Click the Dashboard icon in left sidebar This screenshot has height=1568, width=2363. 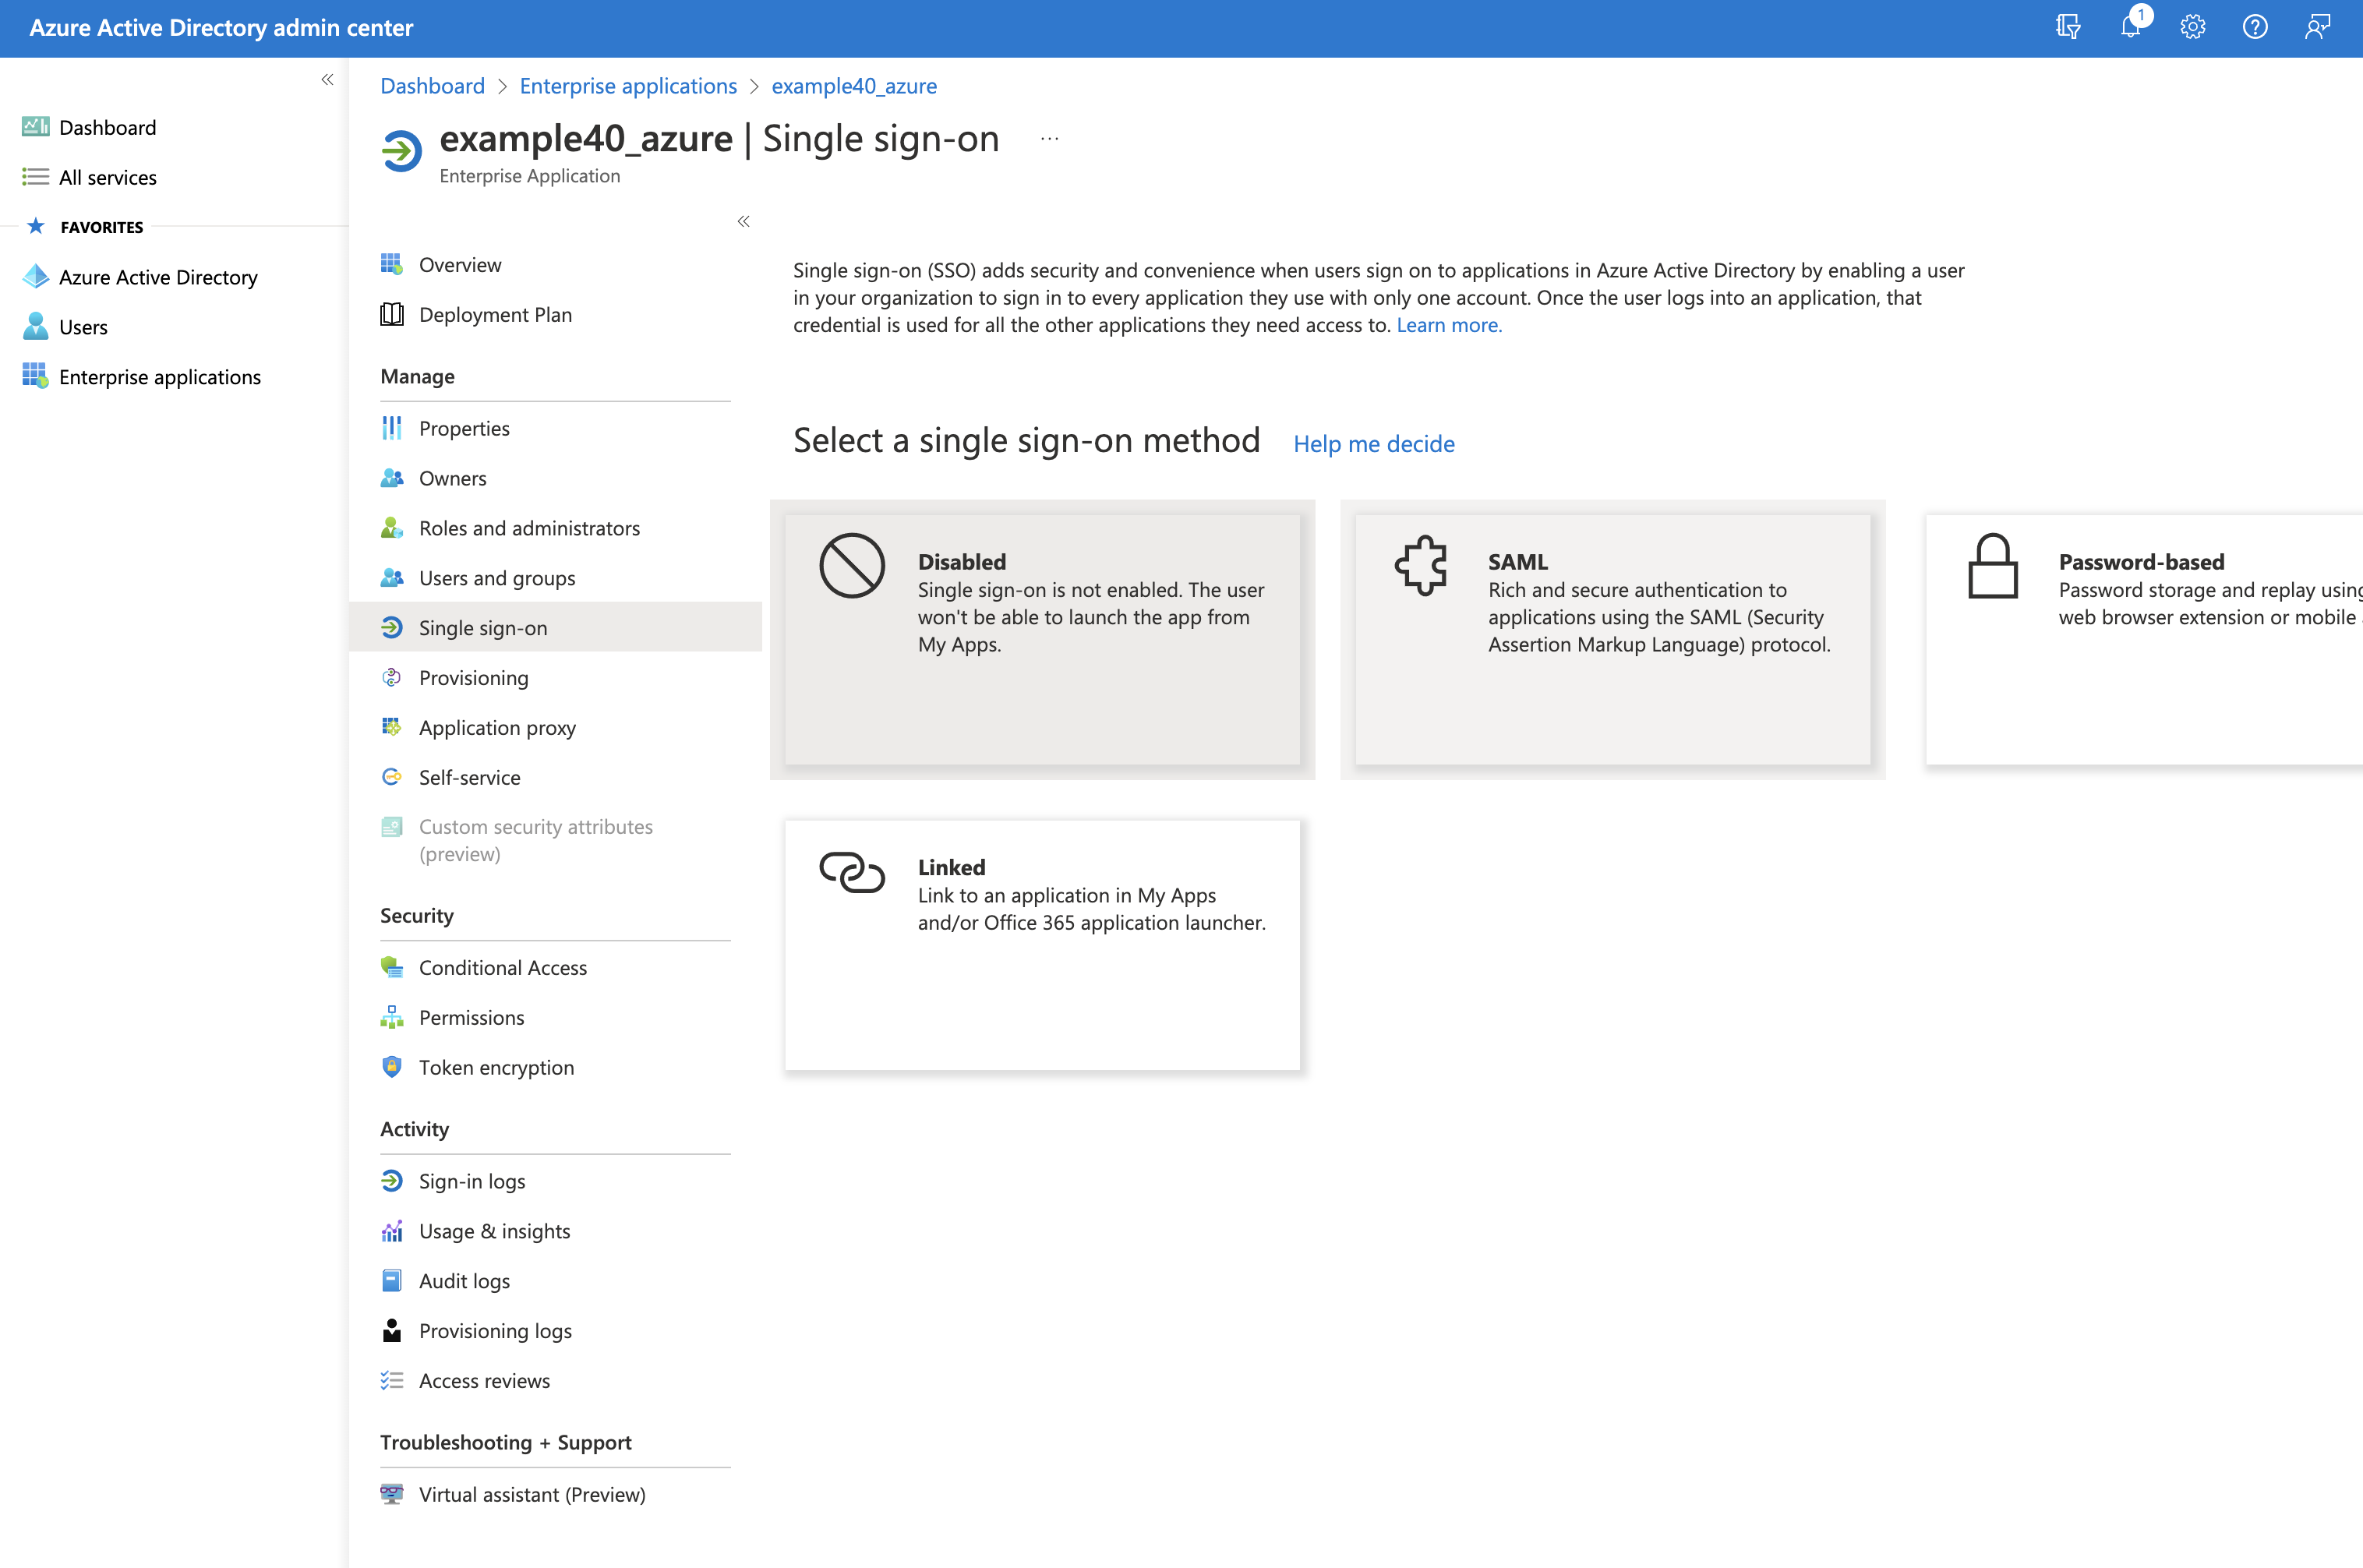[x=36, y=127]
